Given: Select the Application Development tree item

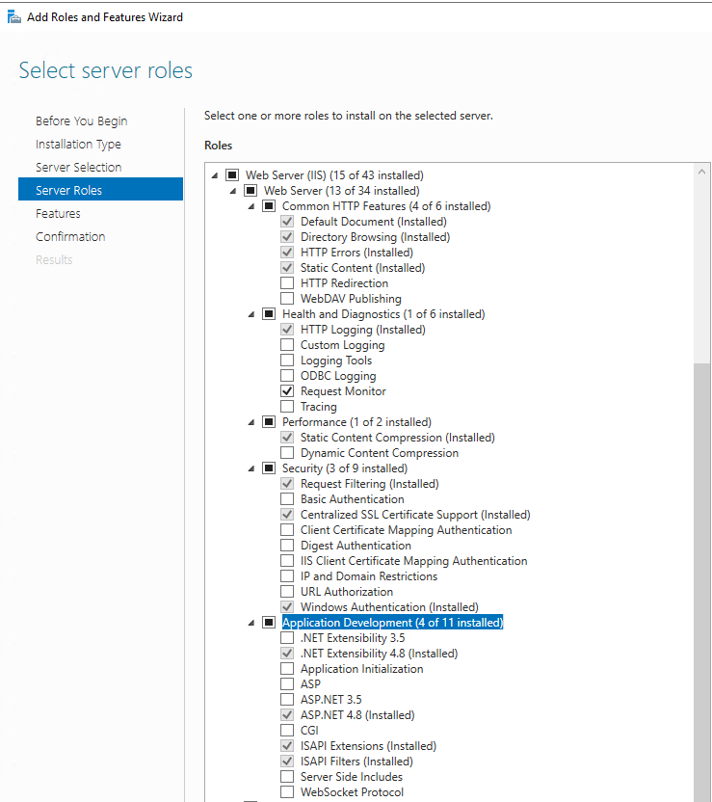Looking at the screenshot, I should coord(392,623).
